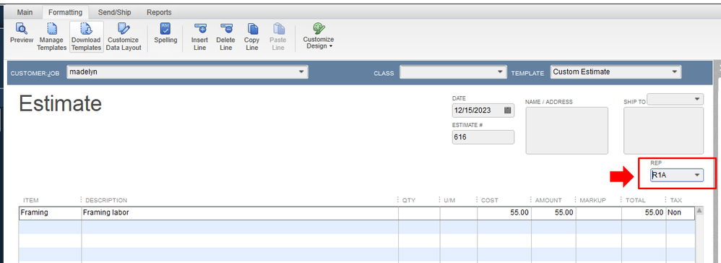Click the ITEM column header
This screenshot has width=721, height=263.
tap(31, 200)
